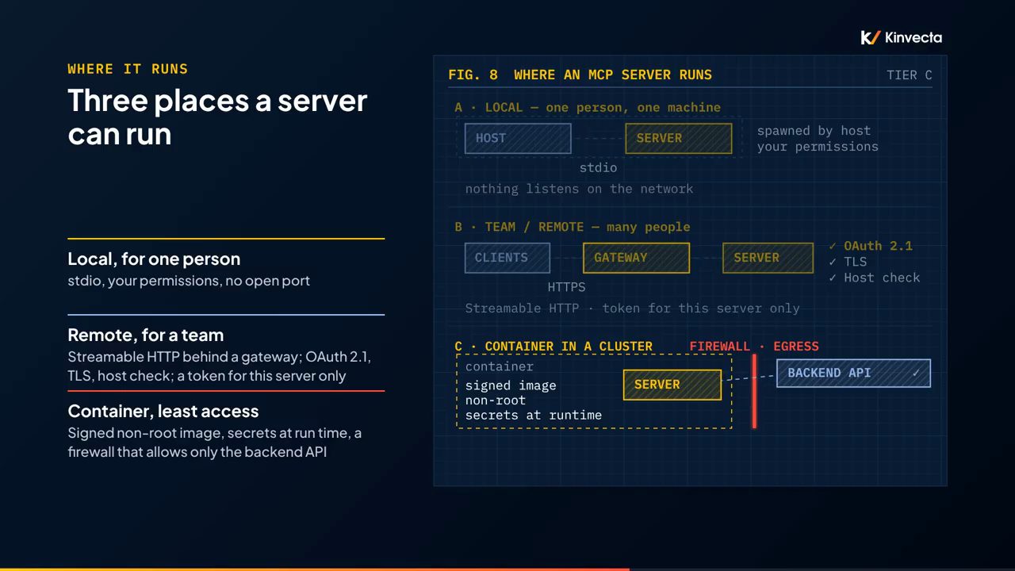Click the heading 'A · LOCAL — one person, one machine'
Screen dimensions: 1015x571
pyautogui.click(x=588, y=108)
